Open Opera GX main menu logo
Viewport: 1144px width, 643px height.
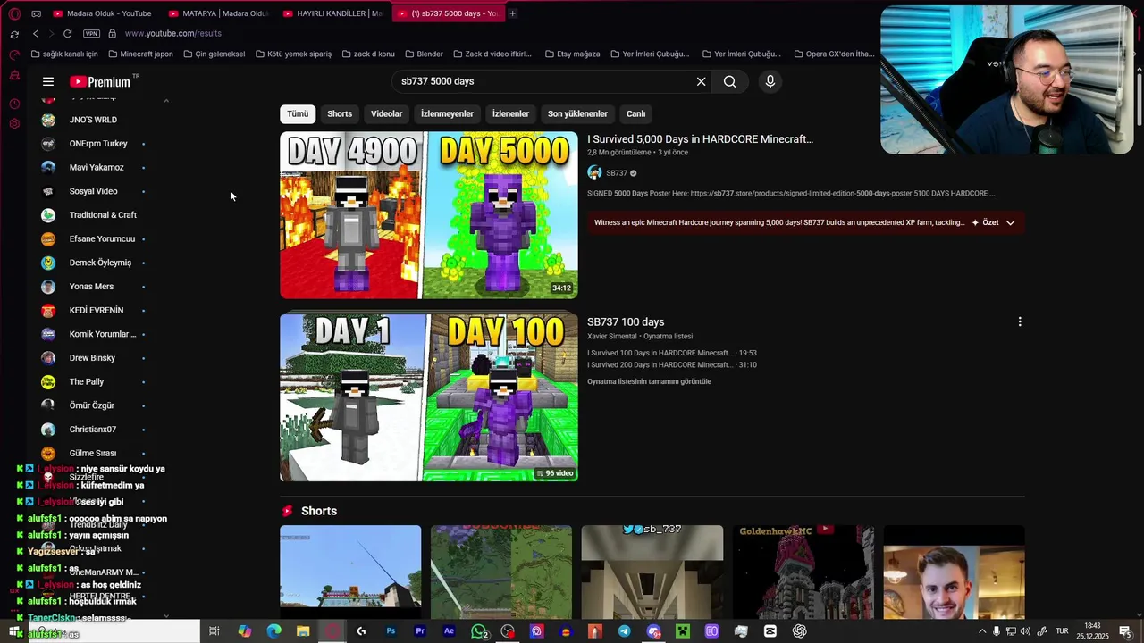(14, 13)
